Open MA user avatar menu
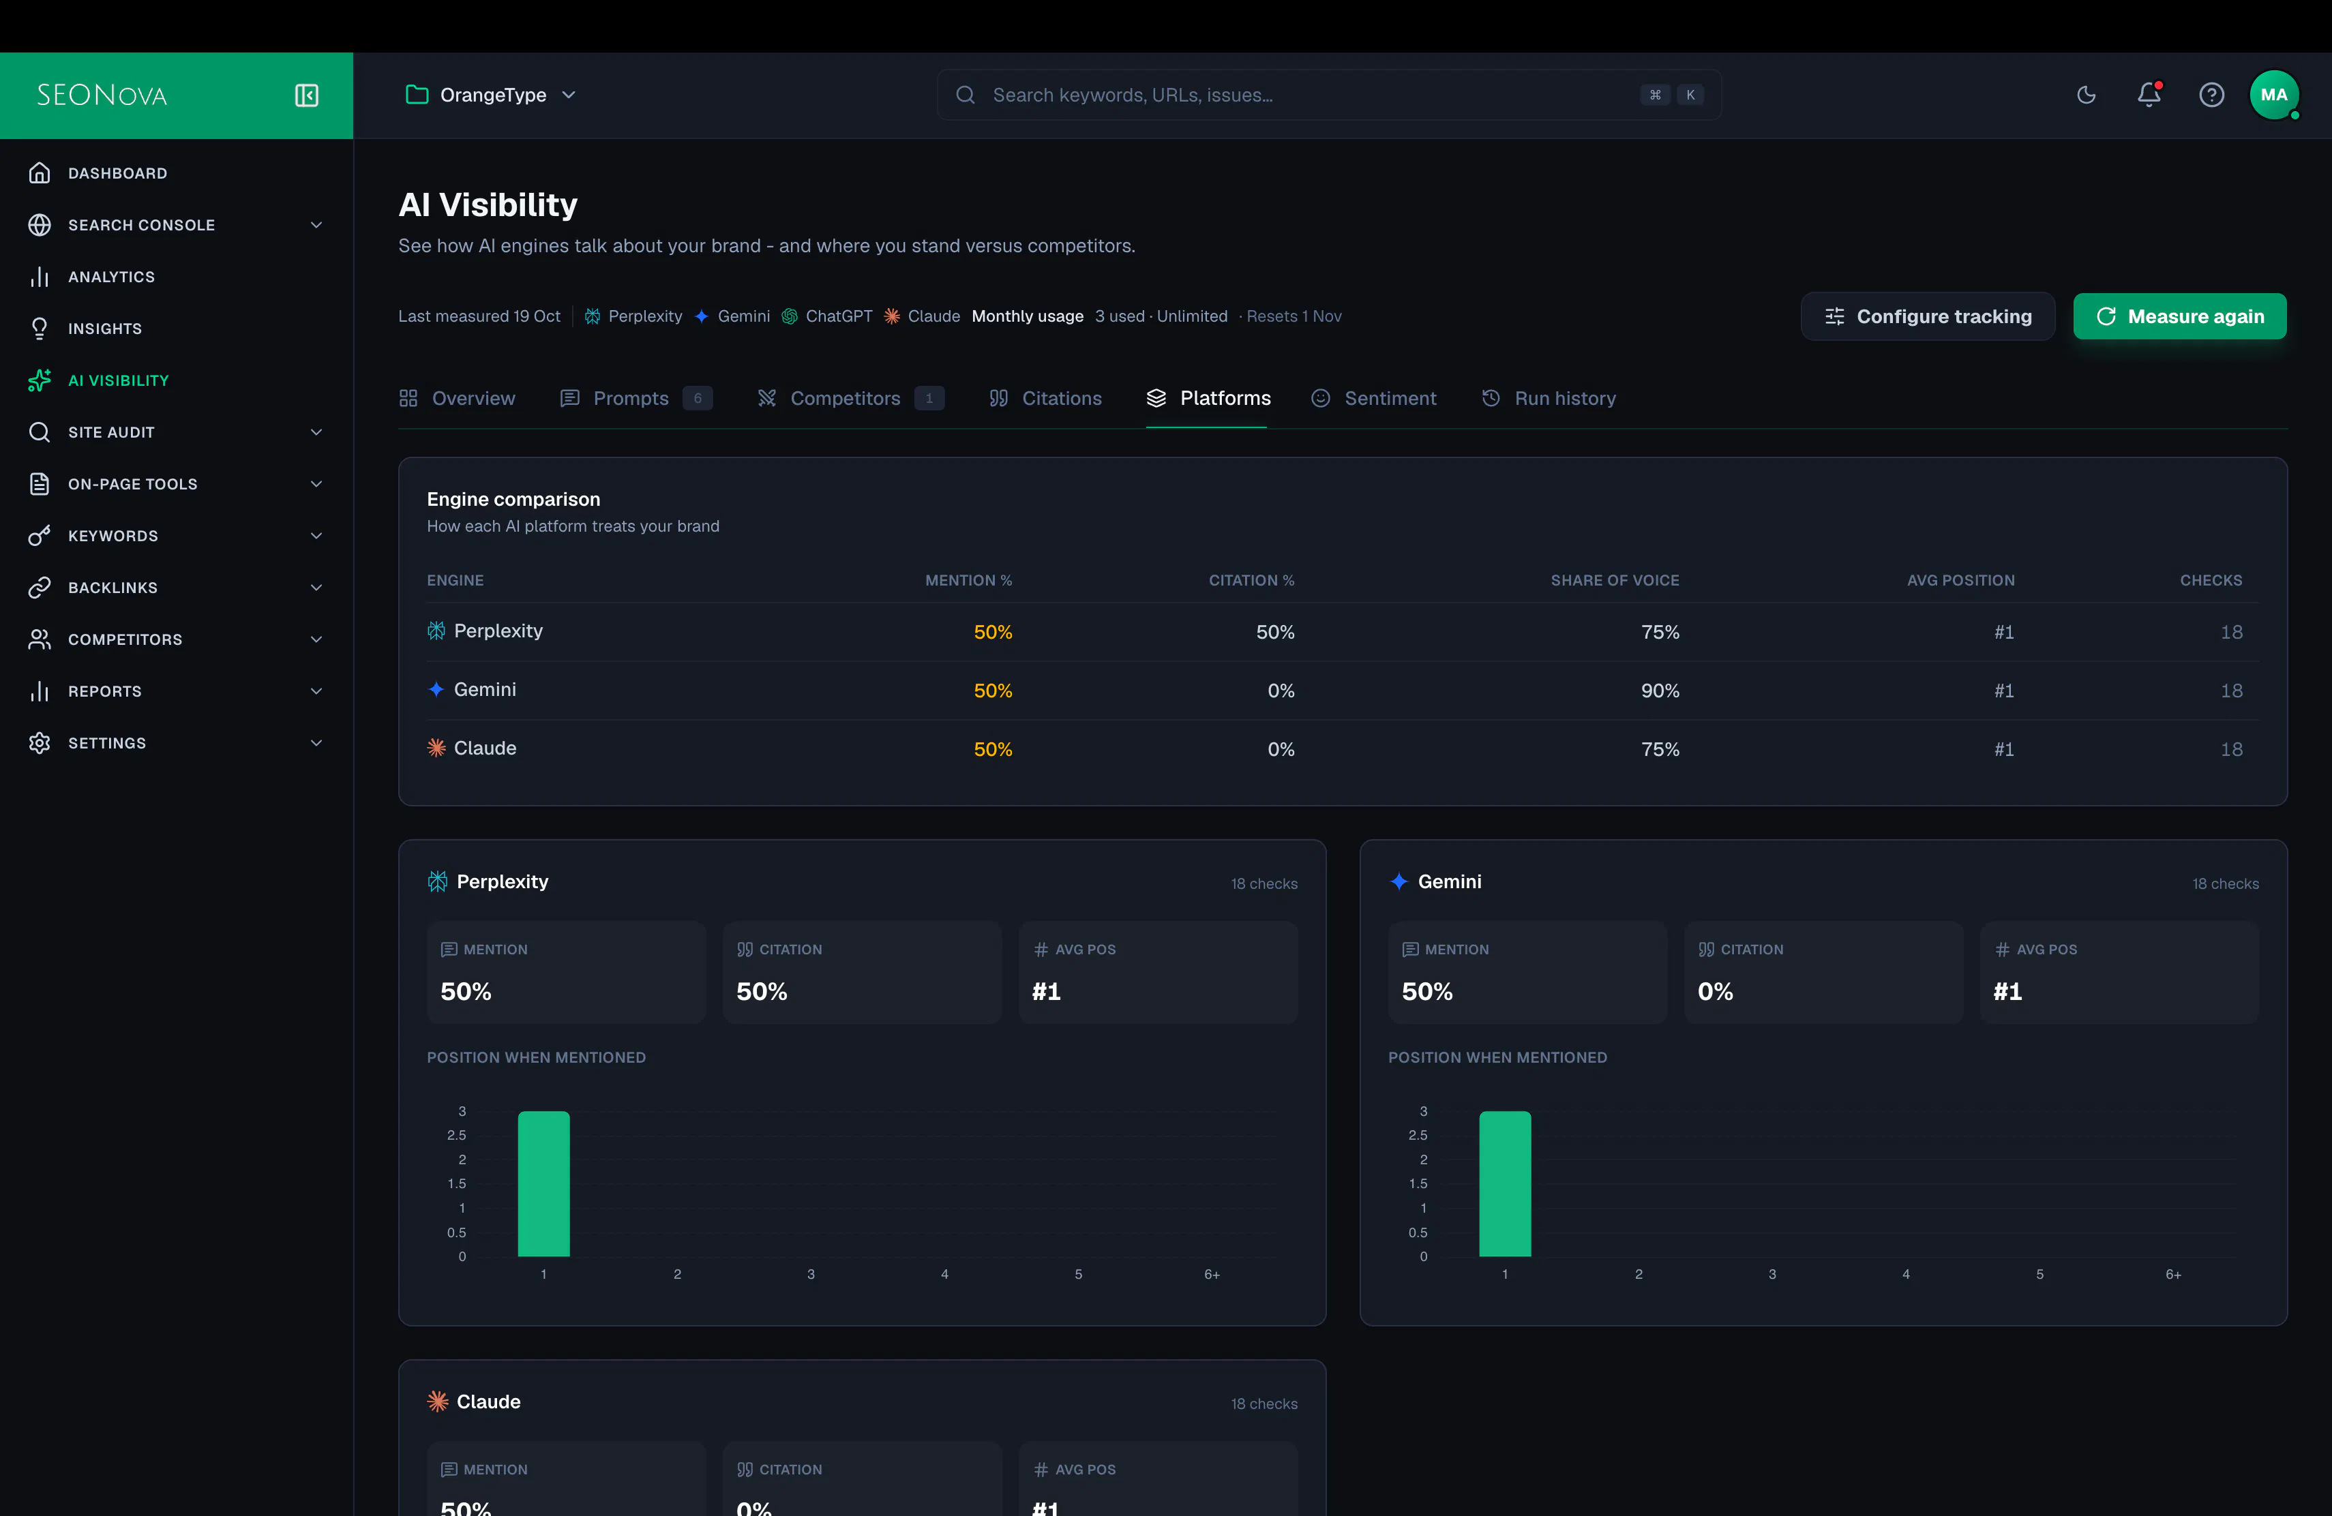 coord(2274,95)
